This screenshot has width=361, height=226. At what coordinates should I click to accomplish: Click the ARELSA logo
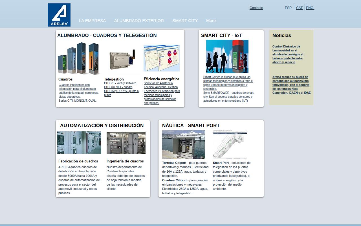pos(59,15)
